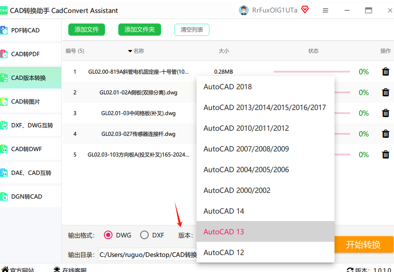Click the CAD转PDF sidebar icon

(4, 54)
